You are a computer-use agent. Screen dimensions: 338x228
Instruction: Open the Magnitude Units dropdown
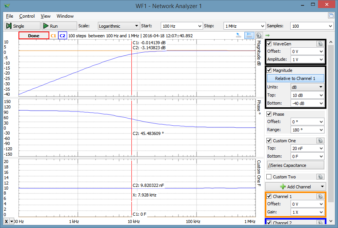(307, 87)
